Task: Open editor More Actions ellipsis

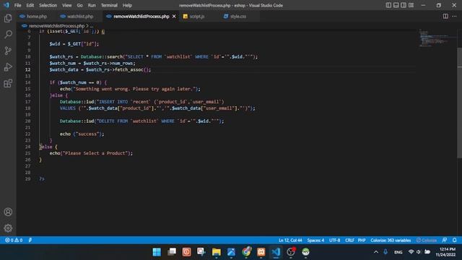Action: (x=454, y=16)
